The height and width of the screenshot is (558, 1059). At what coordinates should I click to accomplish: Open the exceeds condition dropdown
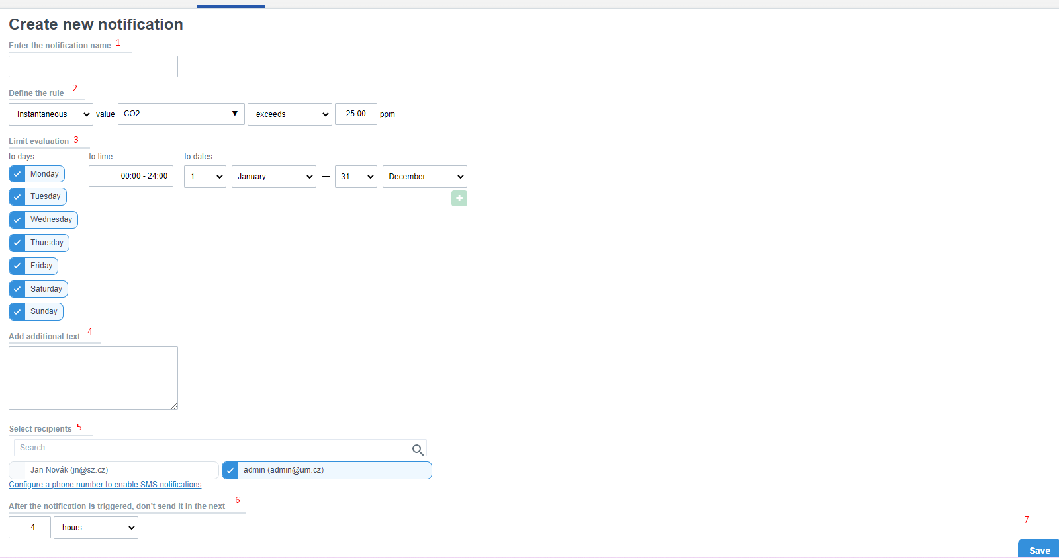click(x=290, y=114)
